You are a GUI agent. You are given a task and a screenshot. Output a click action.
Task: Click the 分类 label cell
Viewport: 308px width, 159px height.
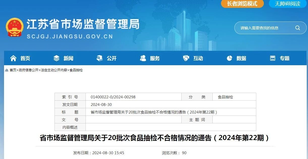[x=197, y=97]
